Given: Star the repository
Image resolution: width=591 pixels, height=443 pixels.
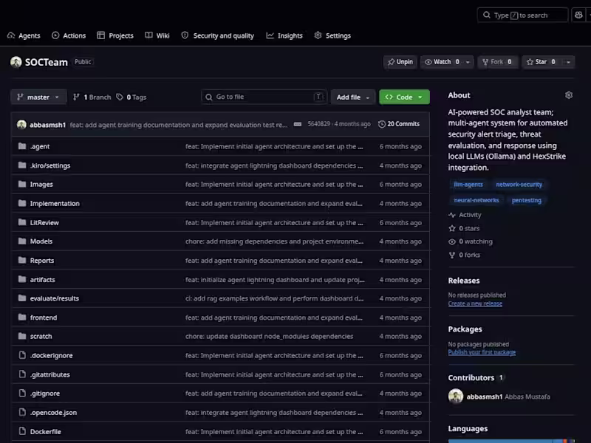Looking at the screenshot, I should tap(542, 62).
